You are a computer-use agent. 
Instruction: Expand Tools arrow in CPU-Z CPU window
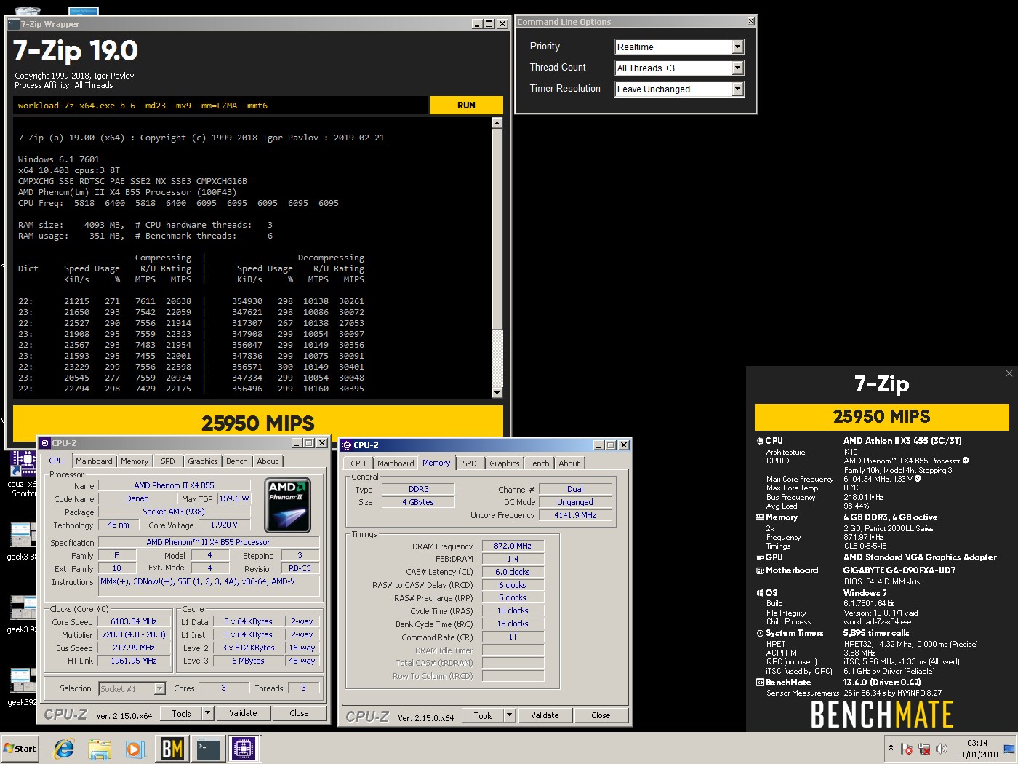(x=207, y=713)
